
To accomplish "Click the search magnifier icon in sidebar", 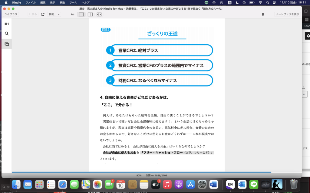I will 7,33.
